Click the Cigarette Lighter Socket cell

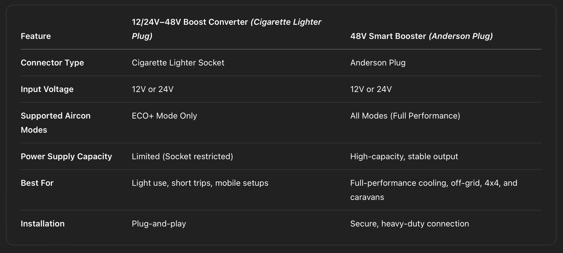click(x=178, y=63)
